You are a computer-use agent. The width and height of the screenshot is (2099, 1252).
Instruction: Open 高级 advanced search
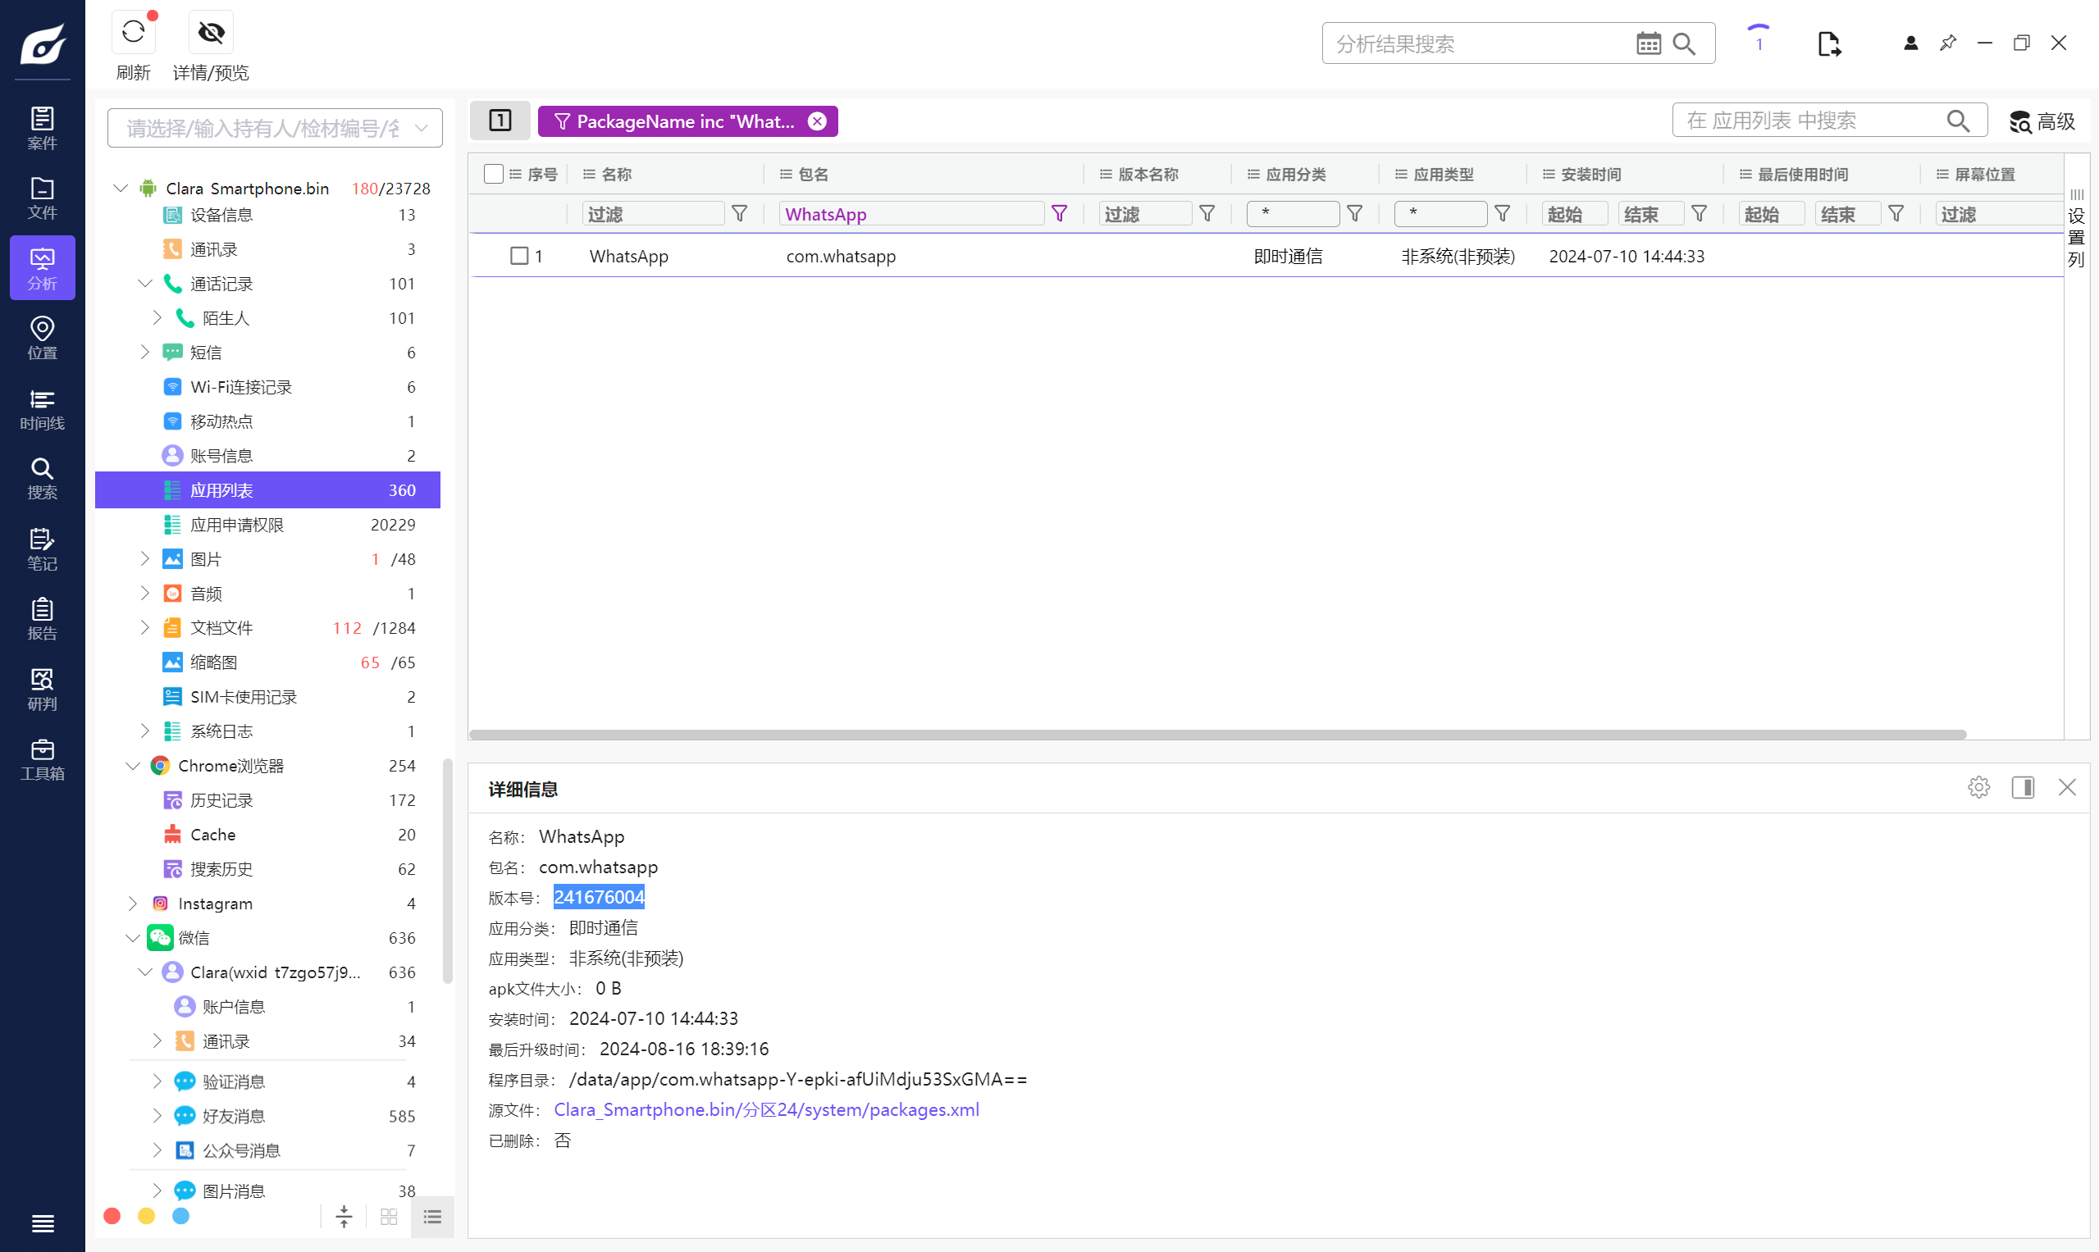click(2042, 121)
